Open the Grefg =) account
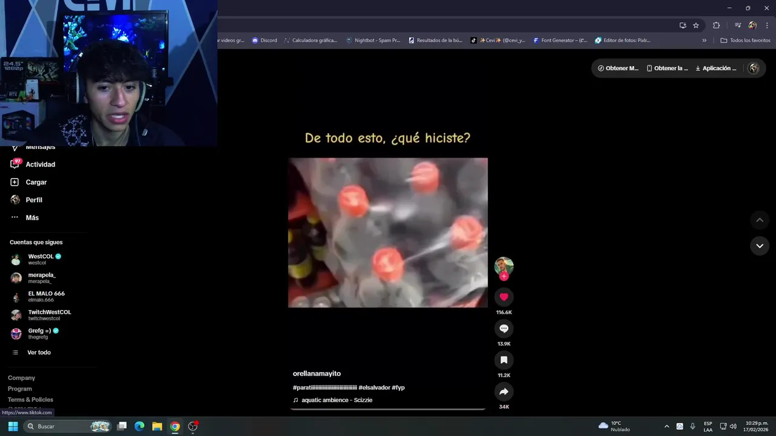Image resolution: width=776 pixels, height=436 pixels. [43, 334]
